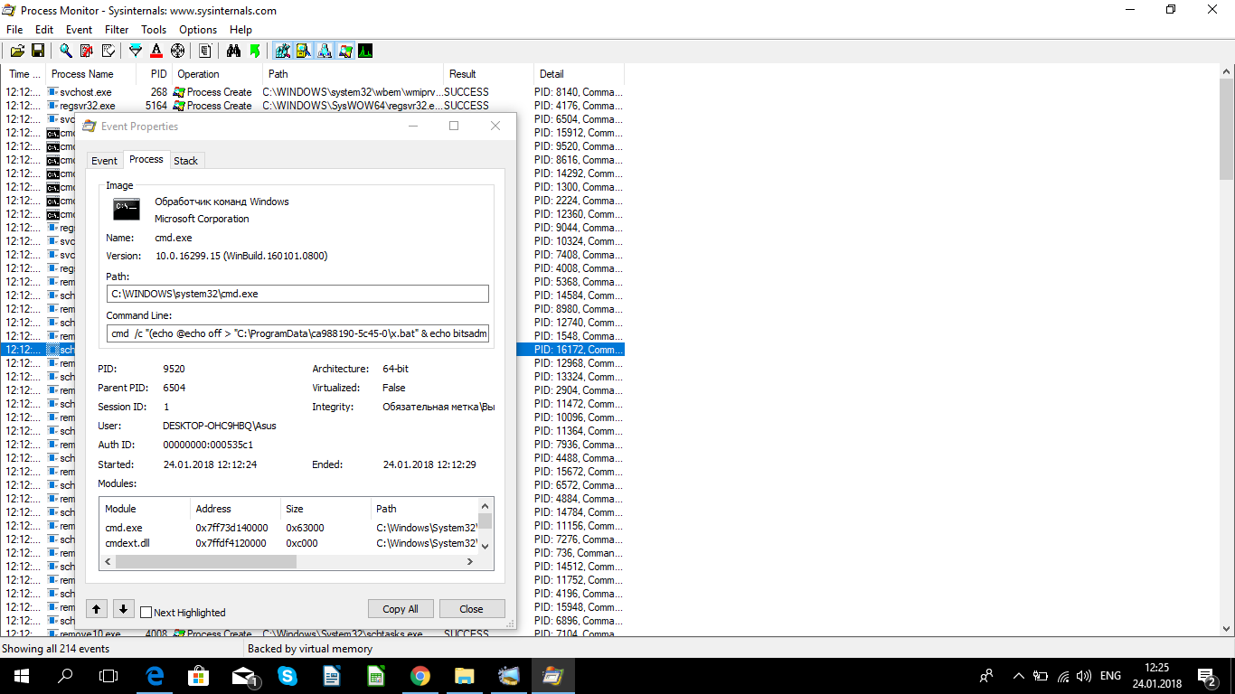Click the Modules list horizontal scrollbar
This screenshot has width=1235, height=694.
click(x=206, y=561)
